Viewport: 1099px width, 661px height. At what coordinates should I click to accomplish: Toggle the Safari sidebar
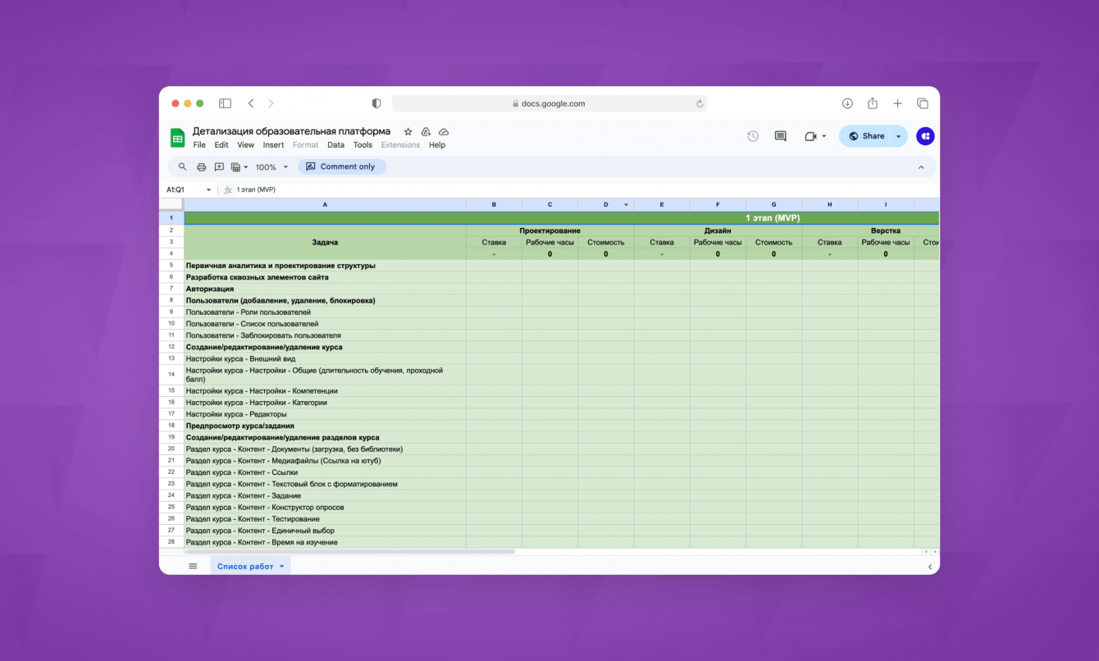[225, 103]
